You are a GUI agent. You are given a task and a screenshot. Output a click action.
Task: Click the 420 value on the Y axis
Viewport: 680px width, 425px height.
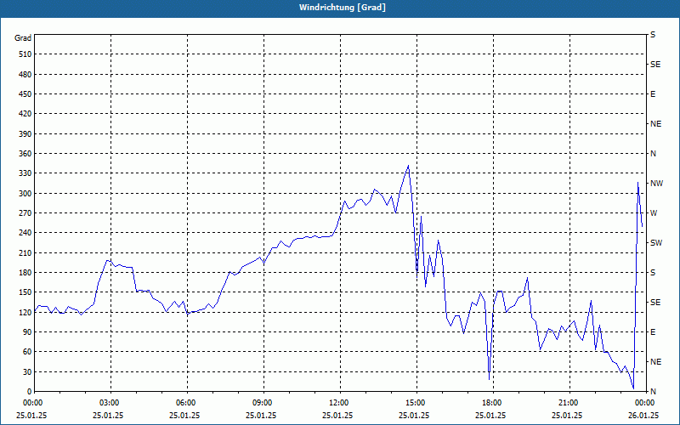click(x=25, y=114)
